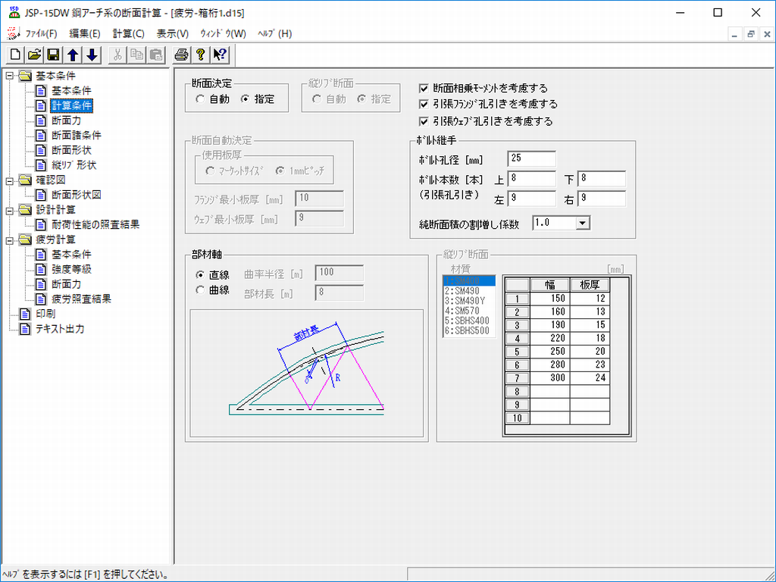Click the blue down arrow toolbar icon
Image resolution: width=776 pixels, height=582 pixels.
pyautogui.click(x=92, y=55)
